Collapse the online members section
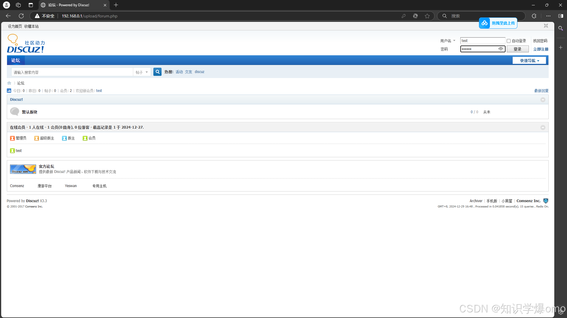 click(543, 127)
